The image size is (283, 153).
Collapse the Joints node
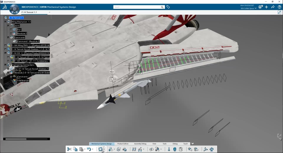tap(8, 26)
